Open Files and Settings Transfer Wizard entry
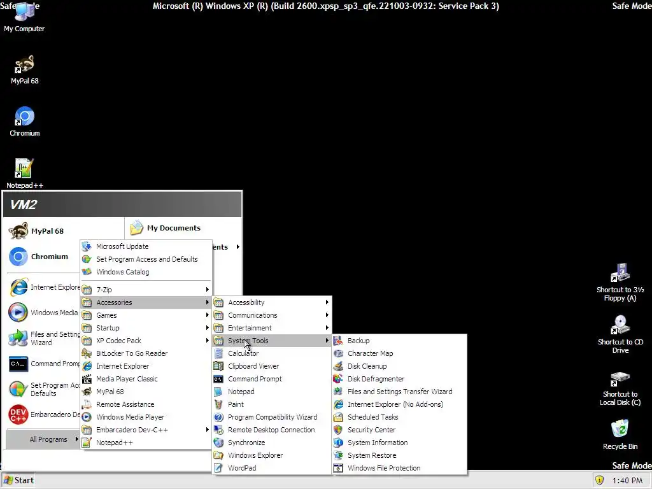The width and height of the screenshot is (652, 489). tap(400, 392)
